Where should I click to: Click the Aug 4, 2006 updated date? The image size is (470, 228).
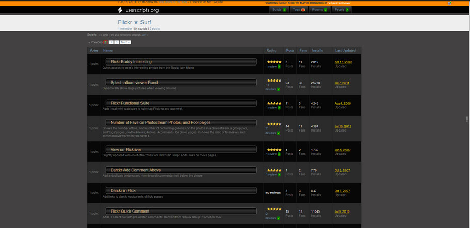point(342,104)
